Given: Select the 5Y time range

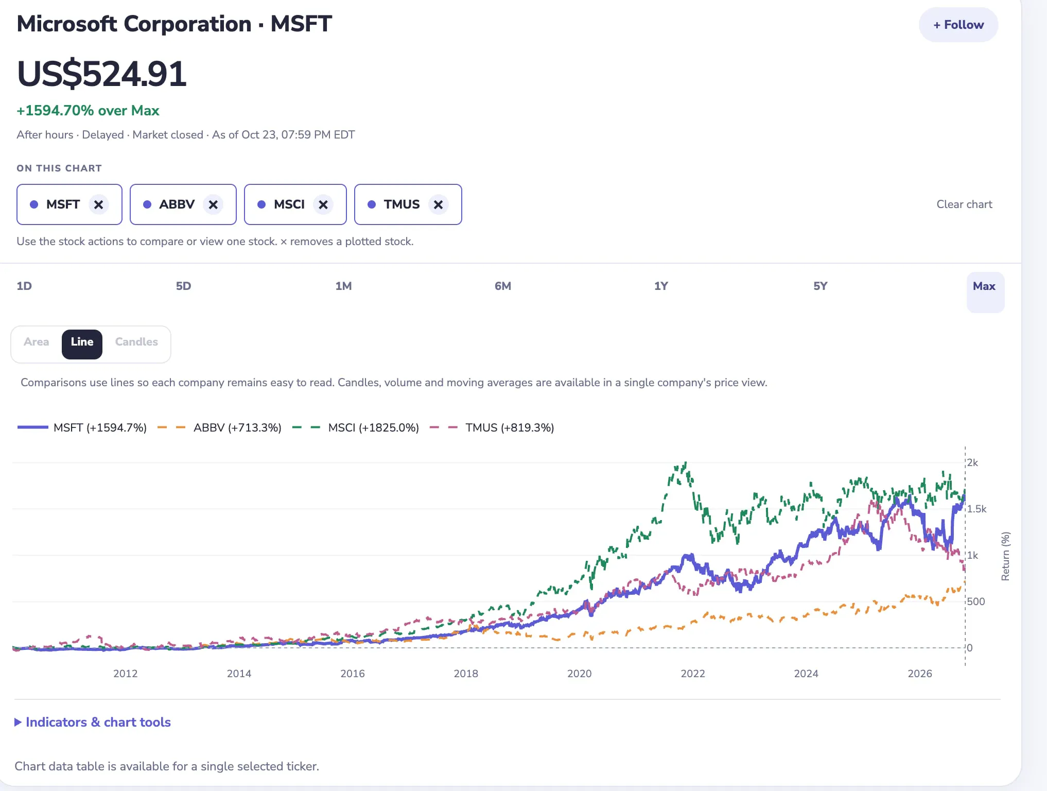Looking at the screenshot, I should [x=821, y=286].
